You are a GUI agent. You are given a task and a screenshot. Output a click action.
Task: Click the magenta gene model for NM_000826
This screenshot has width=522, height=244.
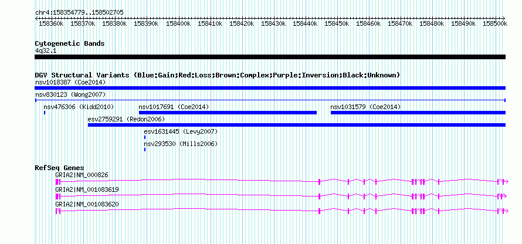coord(282,181)
